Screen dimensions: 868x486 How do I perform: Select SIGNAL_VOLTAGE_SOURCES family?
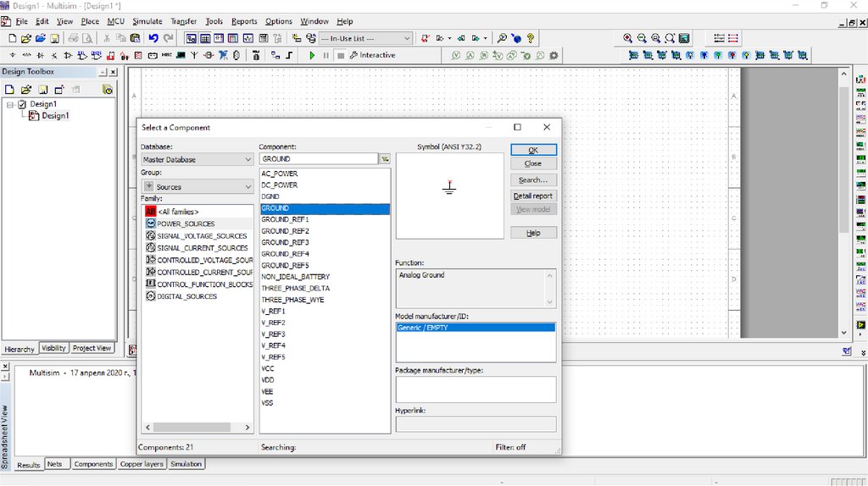click(202, 236)
